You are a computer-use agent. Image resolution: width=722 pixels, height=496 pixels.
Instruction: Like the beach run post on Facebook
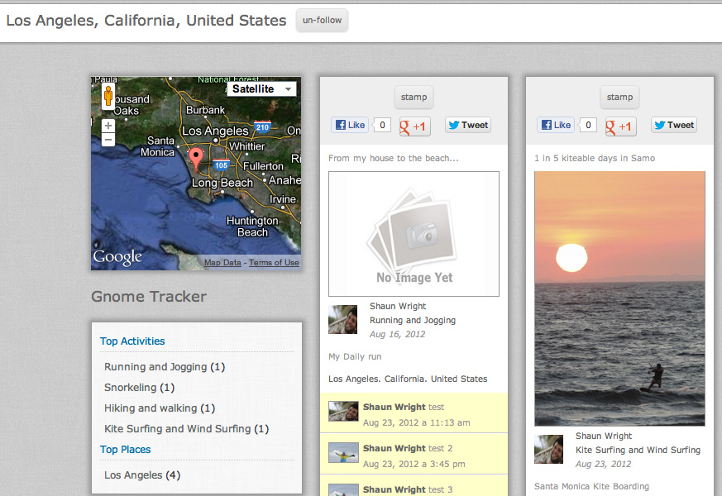[x=350, y=125]
